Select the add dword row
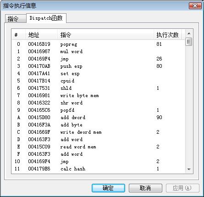The image size is (204, 197). pos(98,117)
